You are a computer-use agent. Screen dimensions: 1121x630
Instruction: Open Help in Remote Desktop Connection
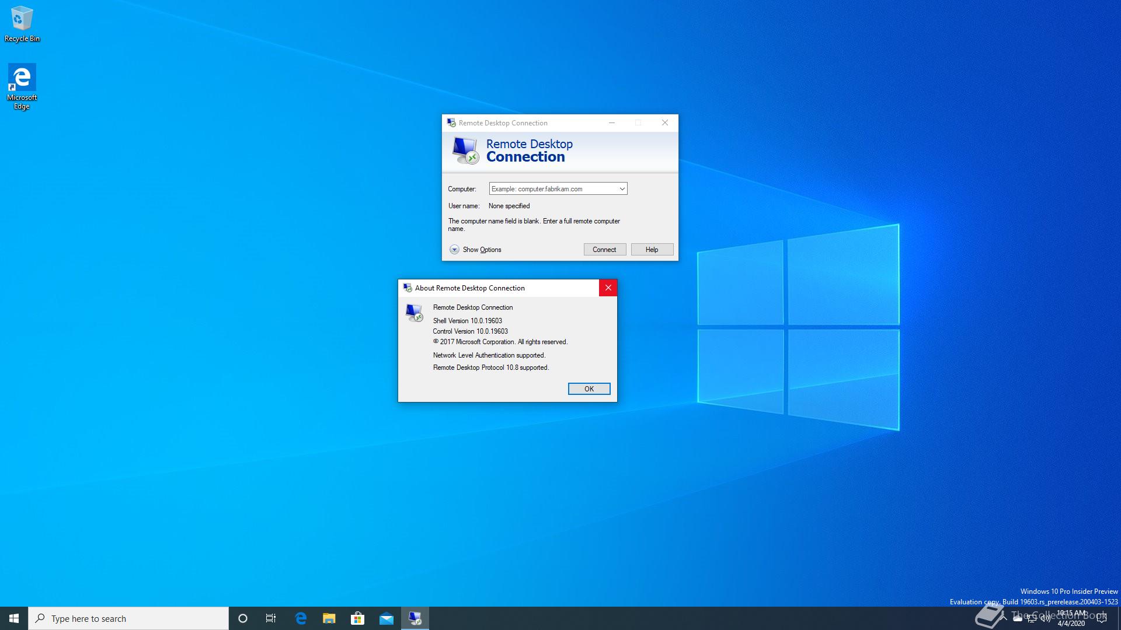[652, 250]
